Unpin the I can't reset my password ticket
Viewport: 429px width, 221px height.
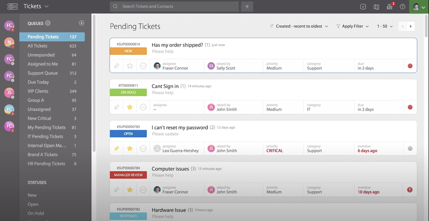click(x=116, y=149)
